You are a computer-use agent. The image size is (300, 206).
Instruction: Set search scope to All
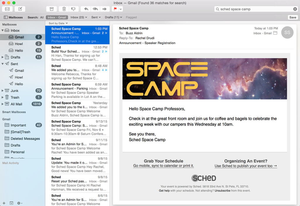(42, 17)
